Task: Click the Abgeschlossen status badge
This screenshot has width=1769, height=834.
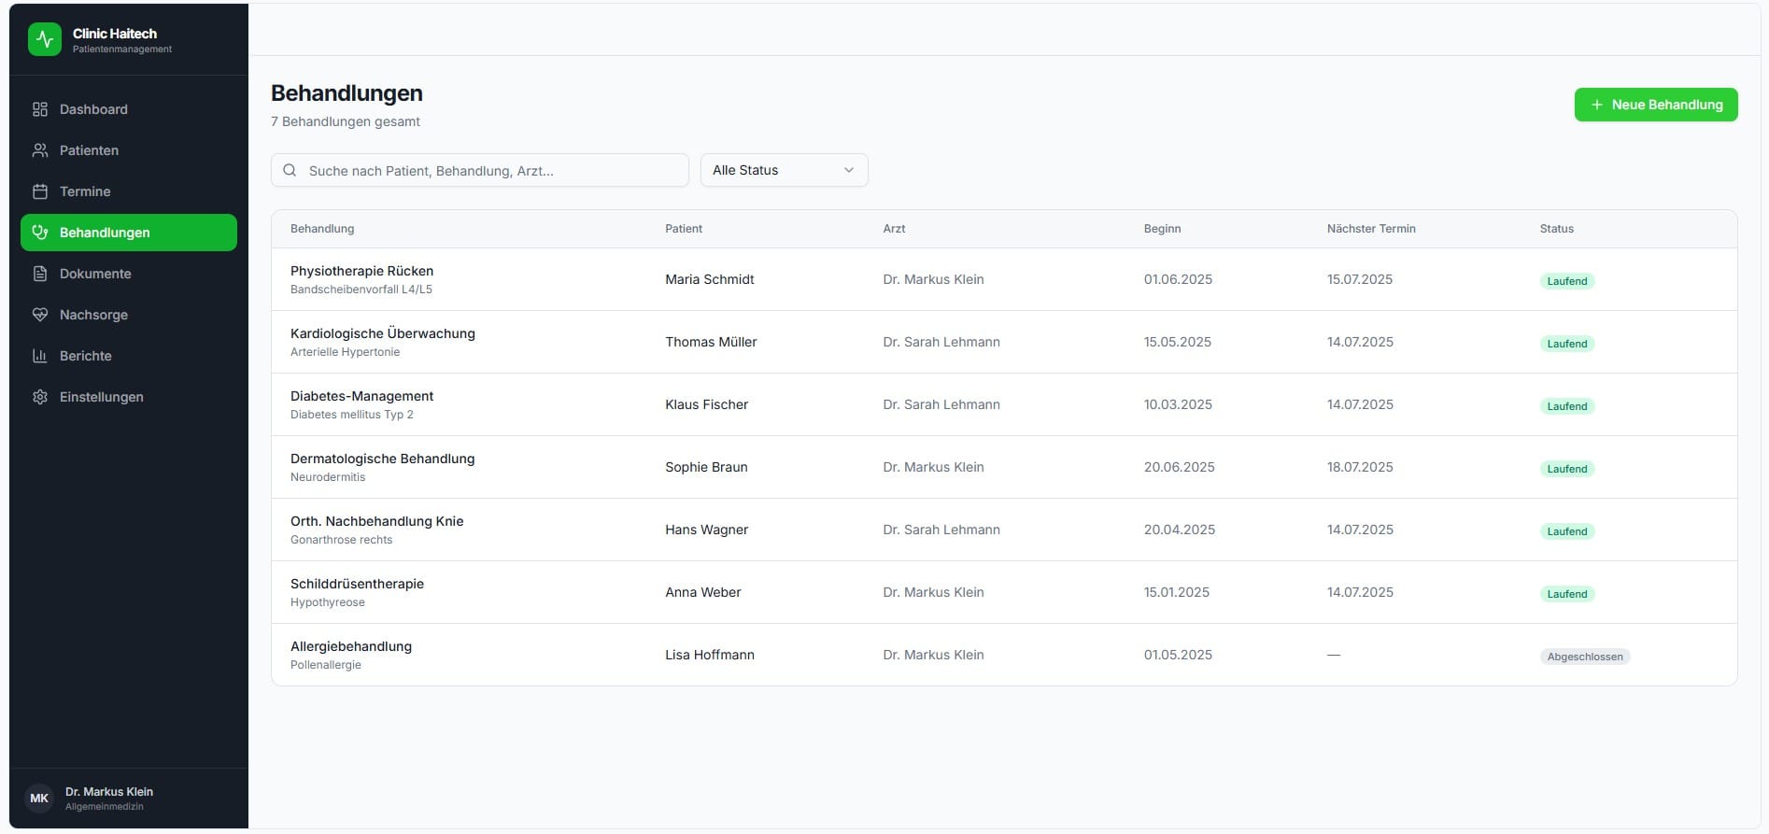Action: 1585,657
